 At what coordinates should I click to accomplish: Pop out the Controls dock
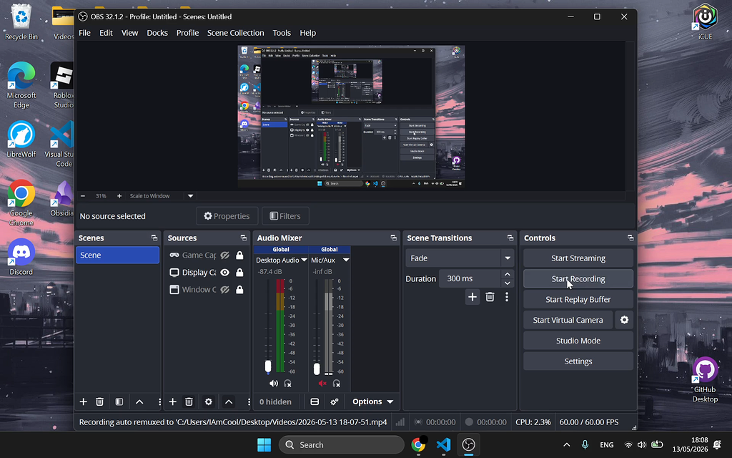pyautogui.click(x=630, y=238)
